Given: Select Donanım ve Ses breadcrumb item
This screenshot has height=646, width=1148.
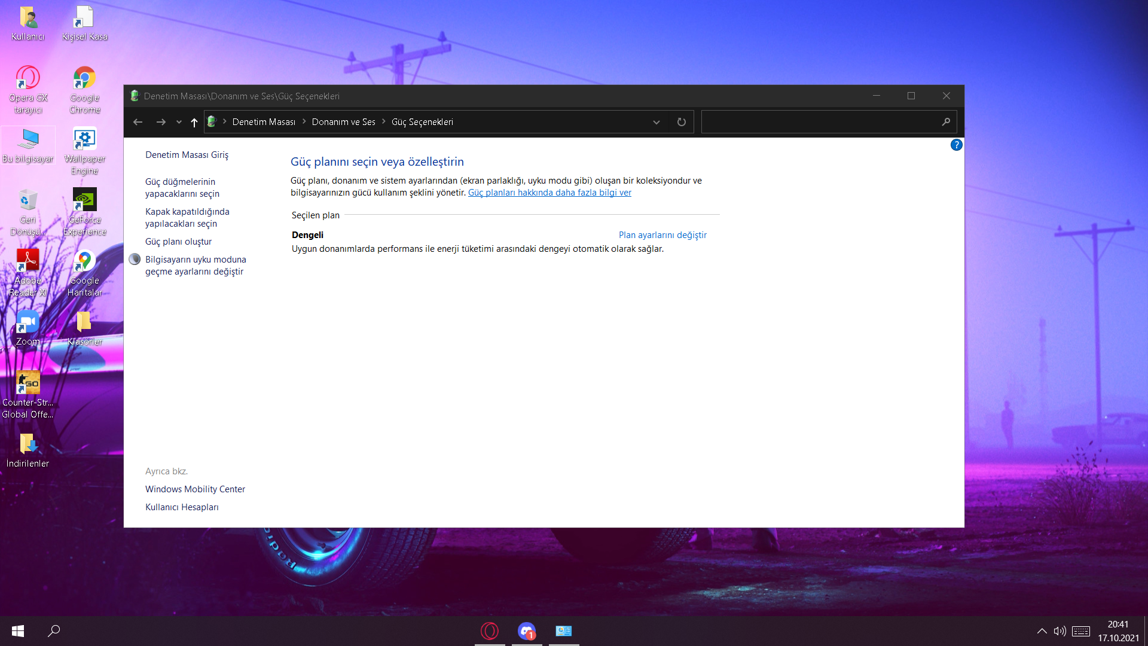Looking at the screenshot, I should click(x=343, y=122).
